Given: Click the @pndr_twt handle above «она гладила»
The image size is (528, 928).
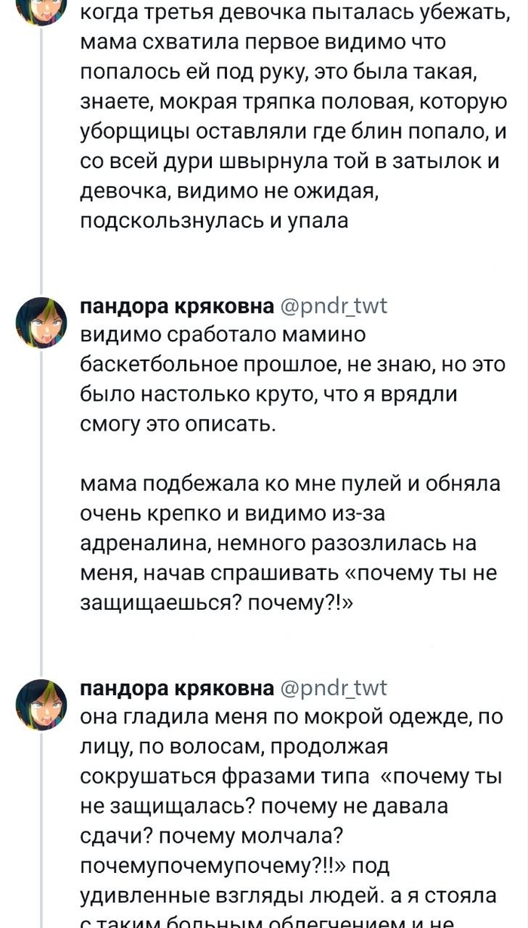Looking at the screenshot, I should pos(334,688).
